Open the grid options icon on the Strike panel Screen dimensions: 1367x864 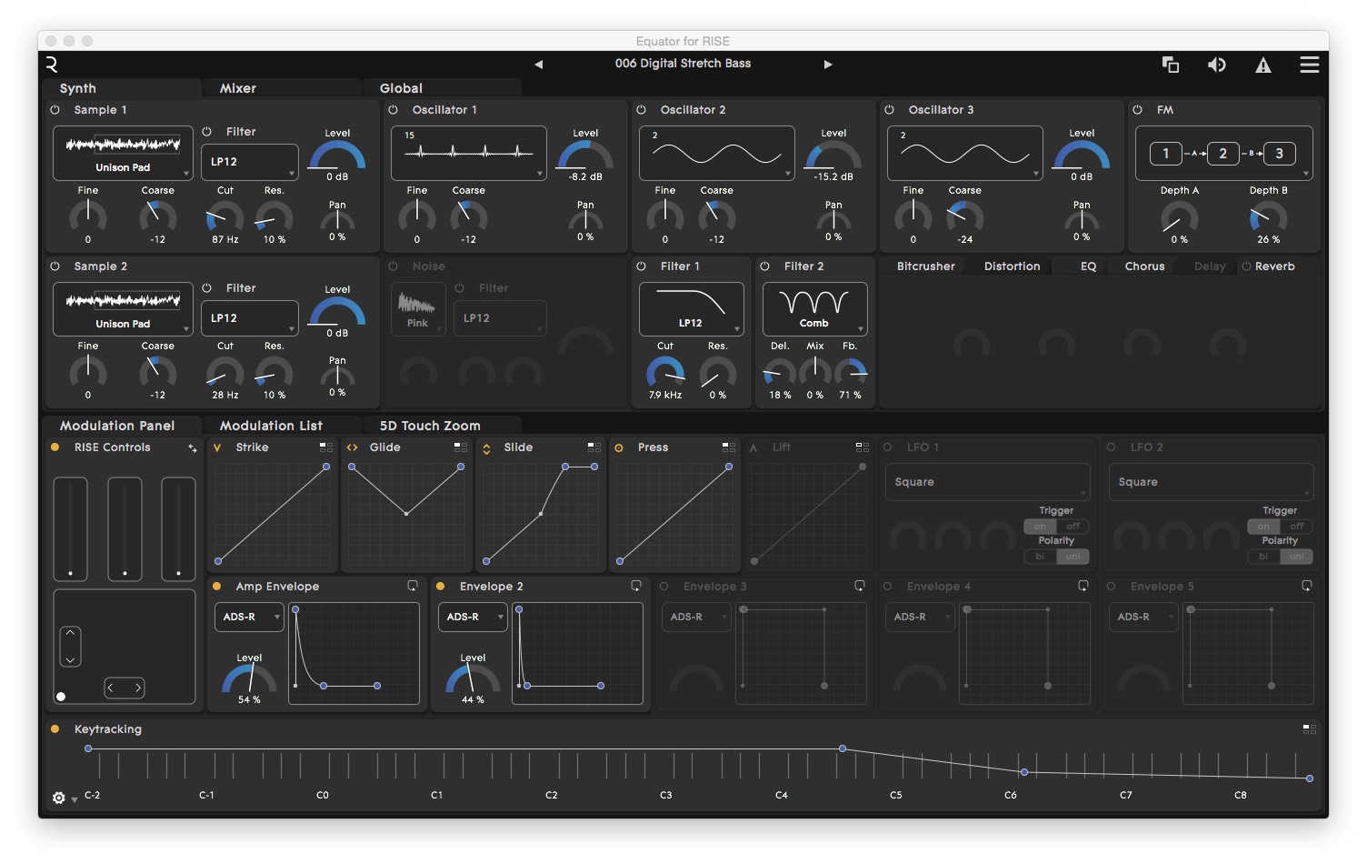[x=324, y=447]
